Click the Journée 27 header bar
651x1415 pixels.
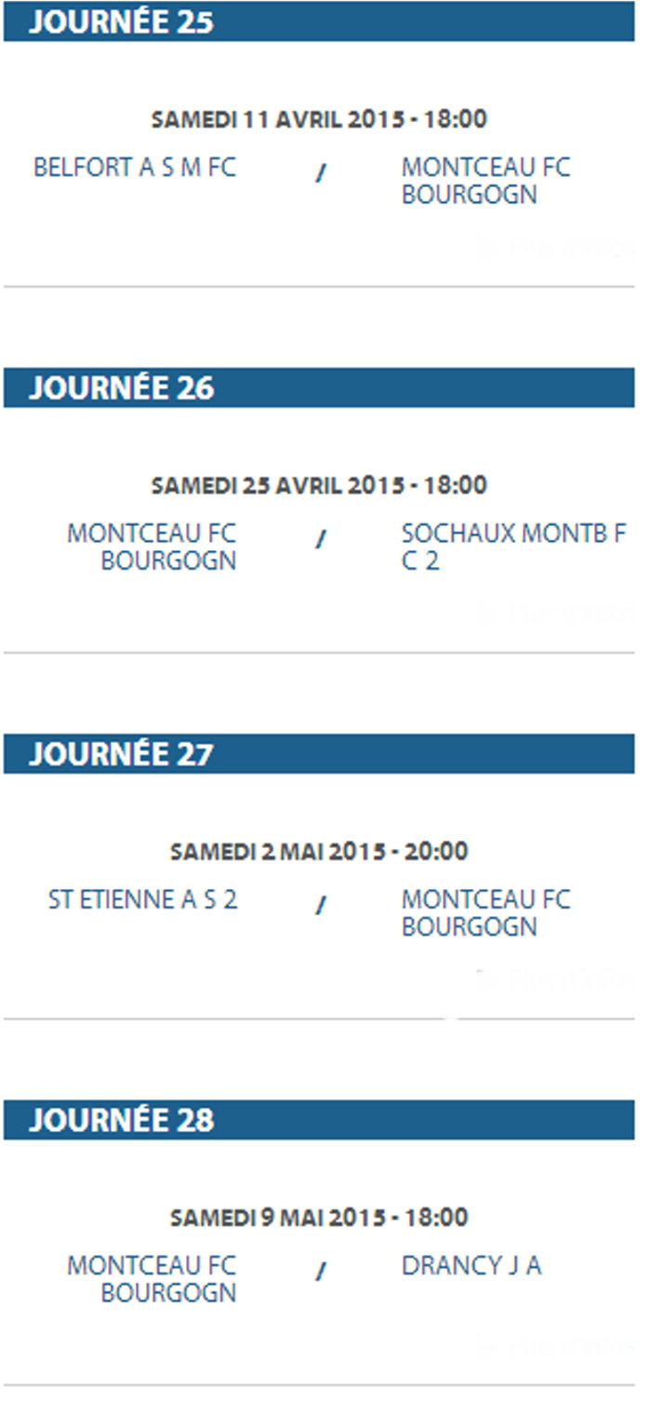tap(319, 753)
